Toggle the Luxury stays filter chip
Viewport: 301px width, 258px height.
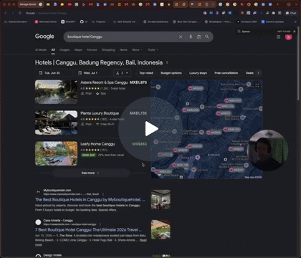[x=198, y=73]
